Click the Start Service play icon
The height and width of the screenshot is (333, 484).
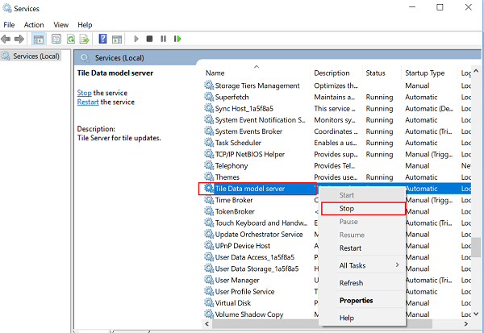click(136, 39)
